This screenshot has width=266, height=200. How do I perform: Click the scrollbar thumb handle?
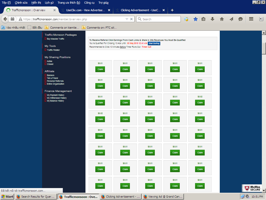tap(264, 48)
